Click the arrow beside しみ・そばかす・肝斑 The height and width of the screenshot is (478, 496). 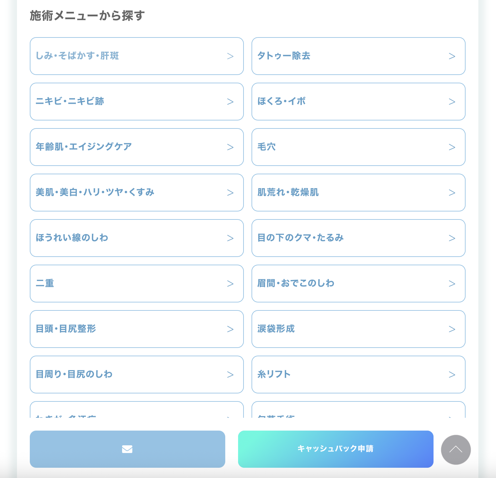230,56
